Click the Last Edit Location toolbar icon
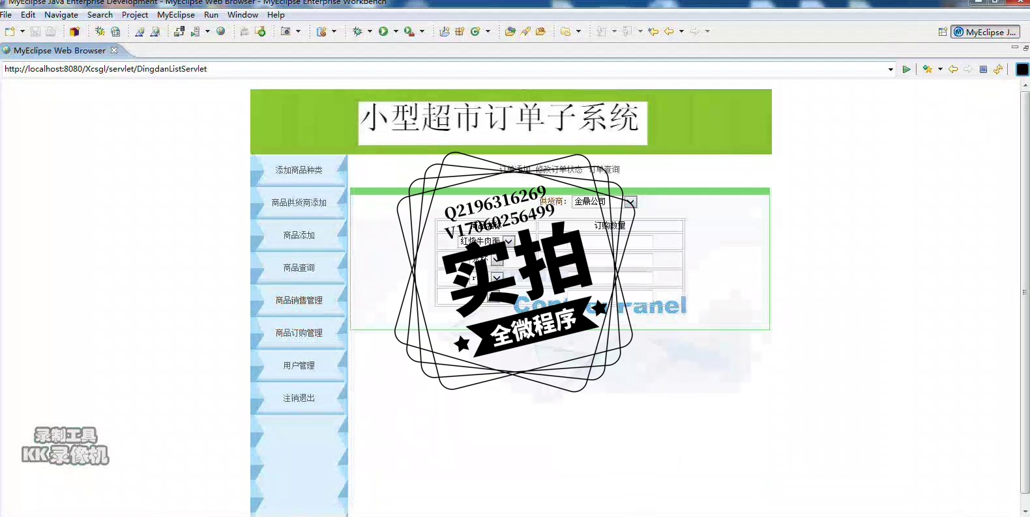Screen dimensions: 1030x517 click(653, 31)
